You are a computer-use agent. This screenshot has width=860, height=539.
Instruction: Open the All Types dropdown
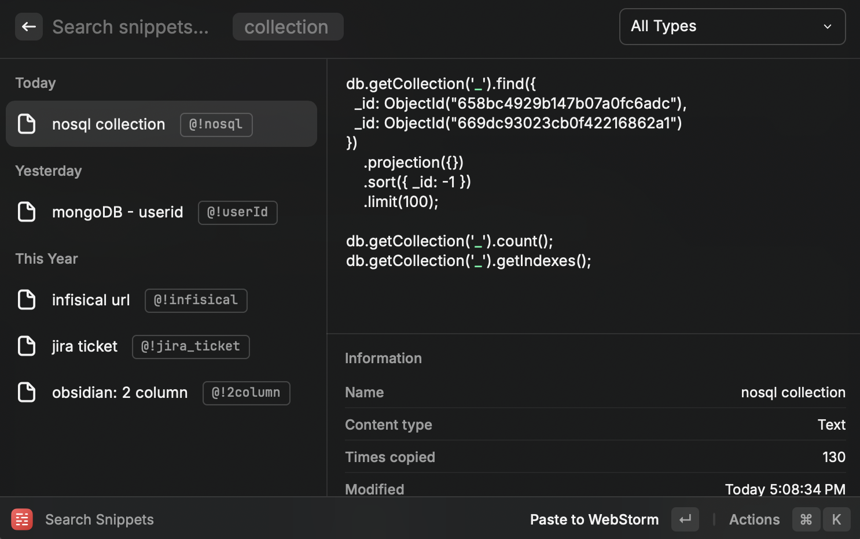tap(732, 27)
